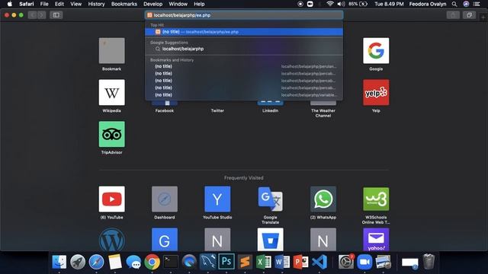Viewport: 488px width, 274px height.
Task: Open the volume control in menu bar
Action: tap(341, 4)
